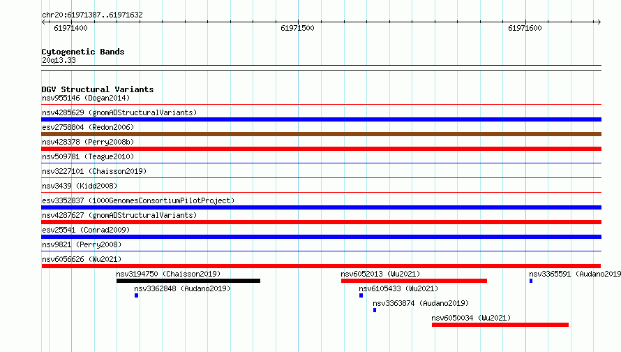
Task: Open the nsv3439 (Kidd2008) label
Action: click(x=80, y=186)
